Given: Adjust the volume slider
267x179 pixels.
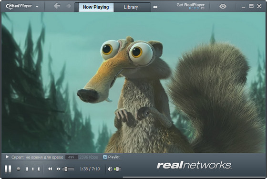Looking at the screenshot, I should tap(117, 169).
